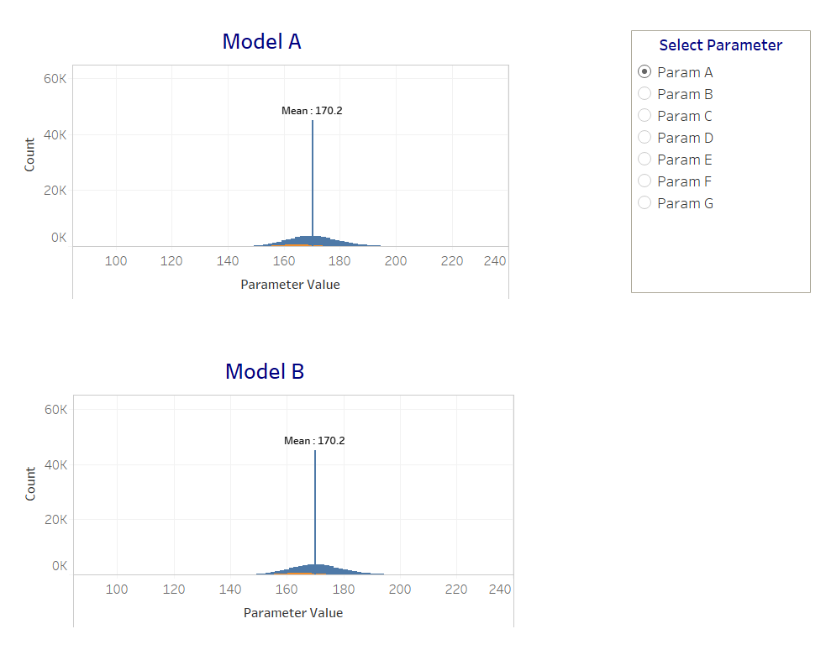
Task: Choose Param D as the parameter
Action: (644, 137)
